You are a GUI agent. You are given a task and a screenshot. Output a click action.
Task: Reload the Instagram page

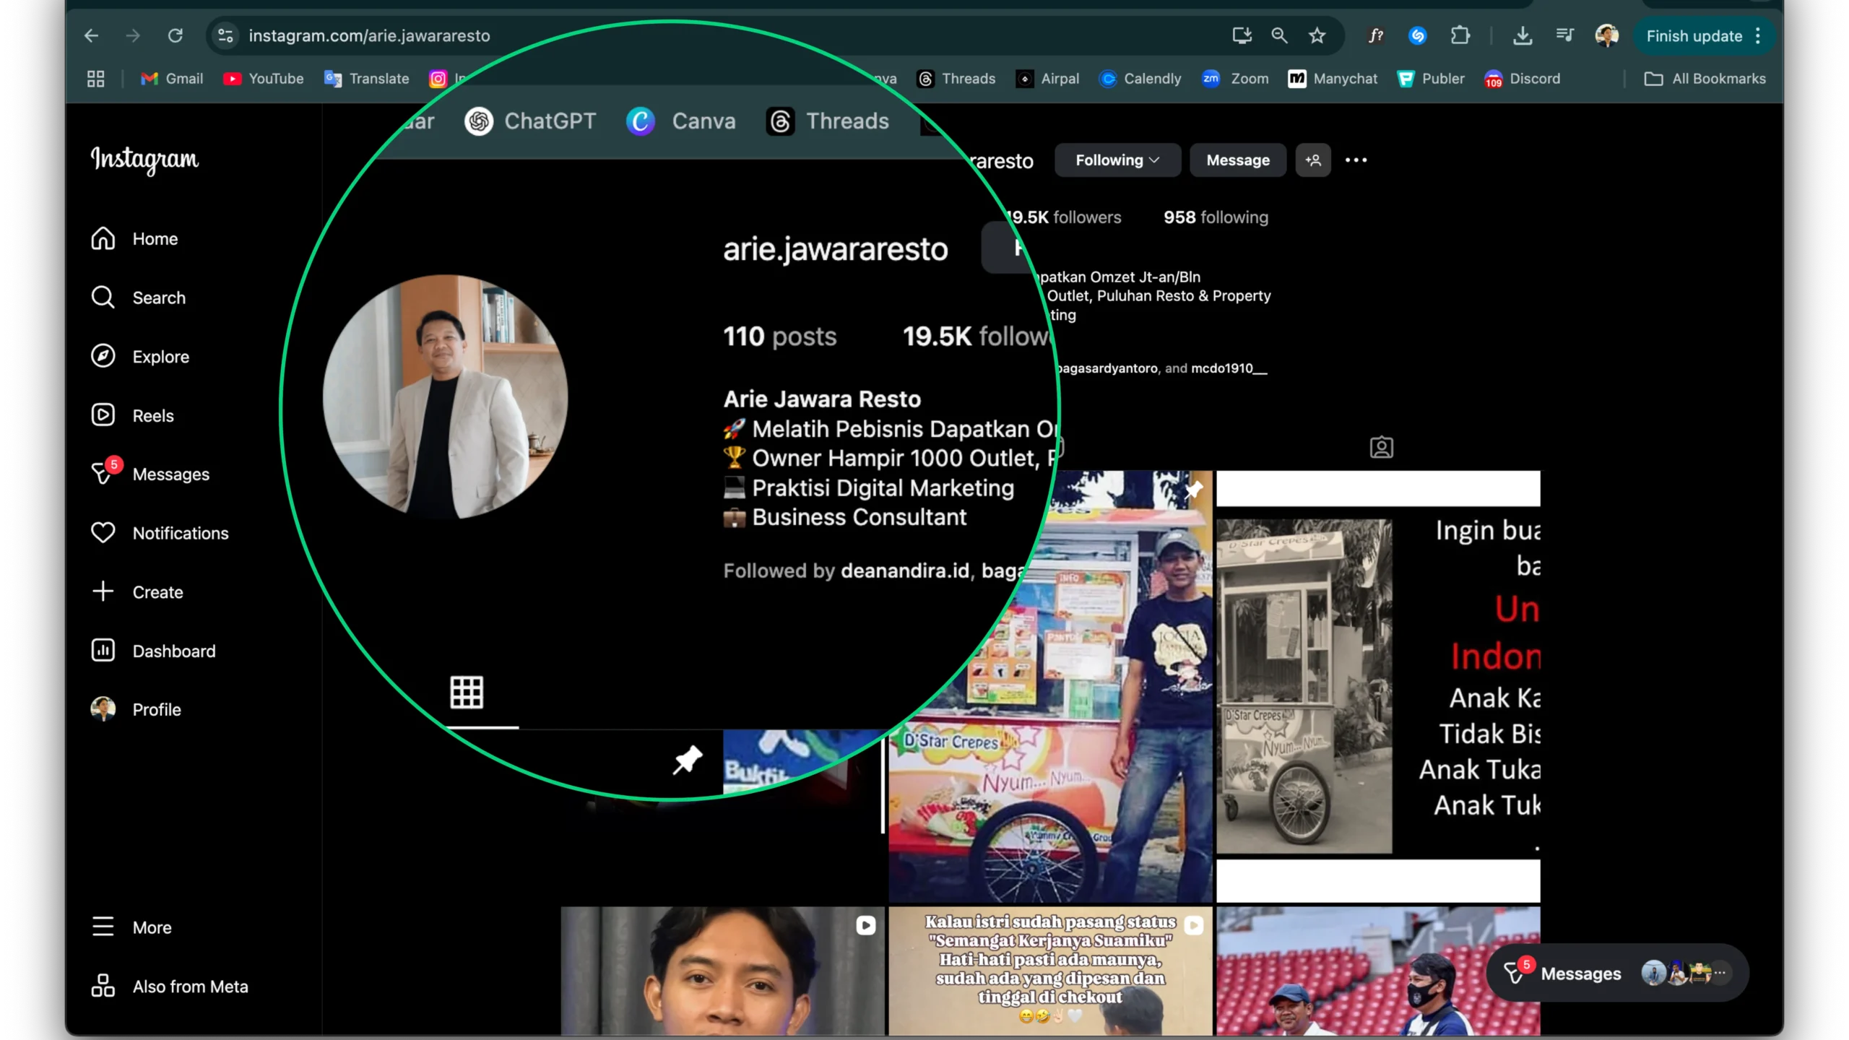(x=176, y=35)
